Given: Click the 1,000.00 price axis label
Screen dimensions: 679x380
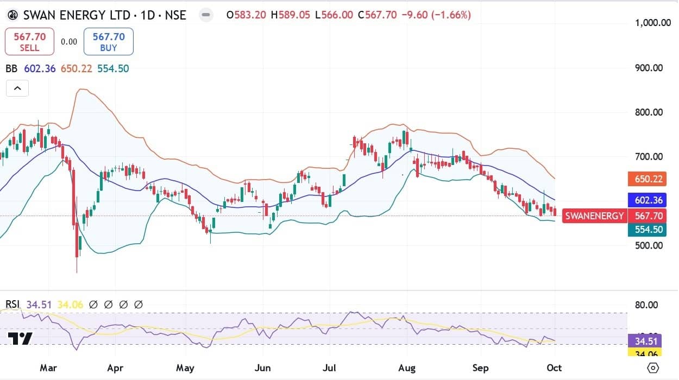Looking at the screenshot, I should 652,23.
